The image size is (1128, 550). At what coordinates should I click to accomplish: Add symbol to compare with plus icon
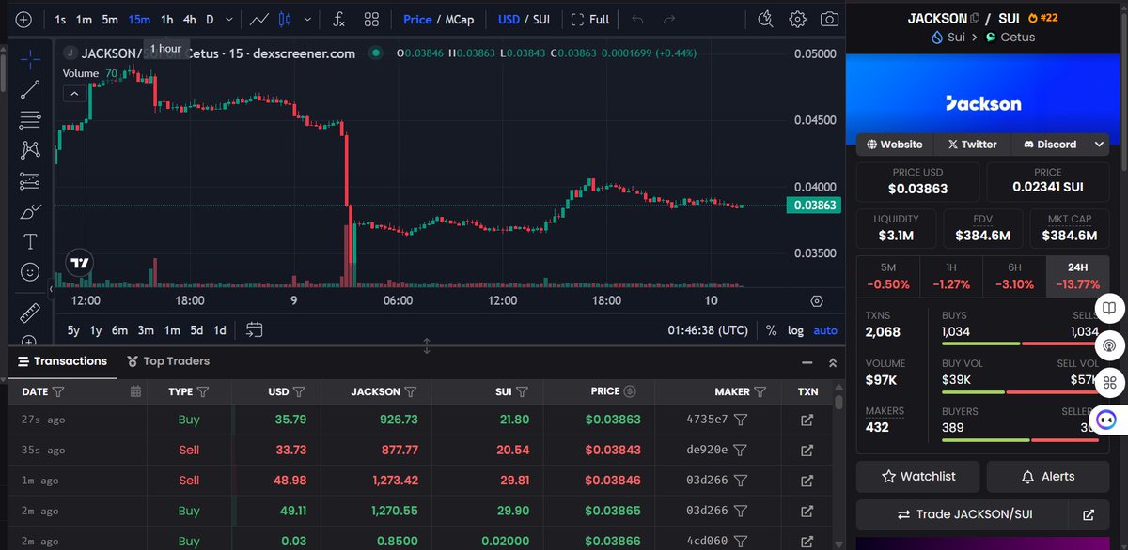pyautogui.click(x=23, y=19)
